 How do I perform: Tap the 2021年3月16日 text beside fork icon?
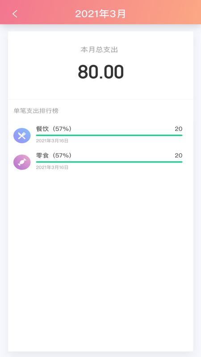click(52, 141)
